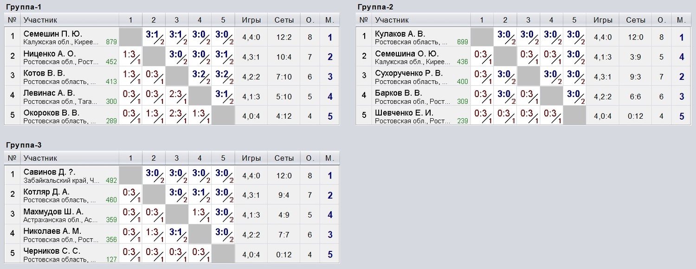Screen dimensions: 696x269
Task: Select Котляр Д. А. participant name
Action: (x=46, y=192)
